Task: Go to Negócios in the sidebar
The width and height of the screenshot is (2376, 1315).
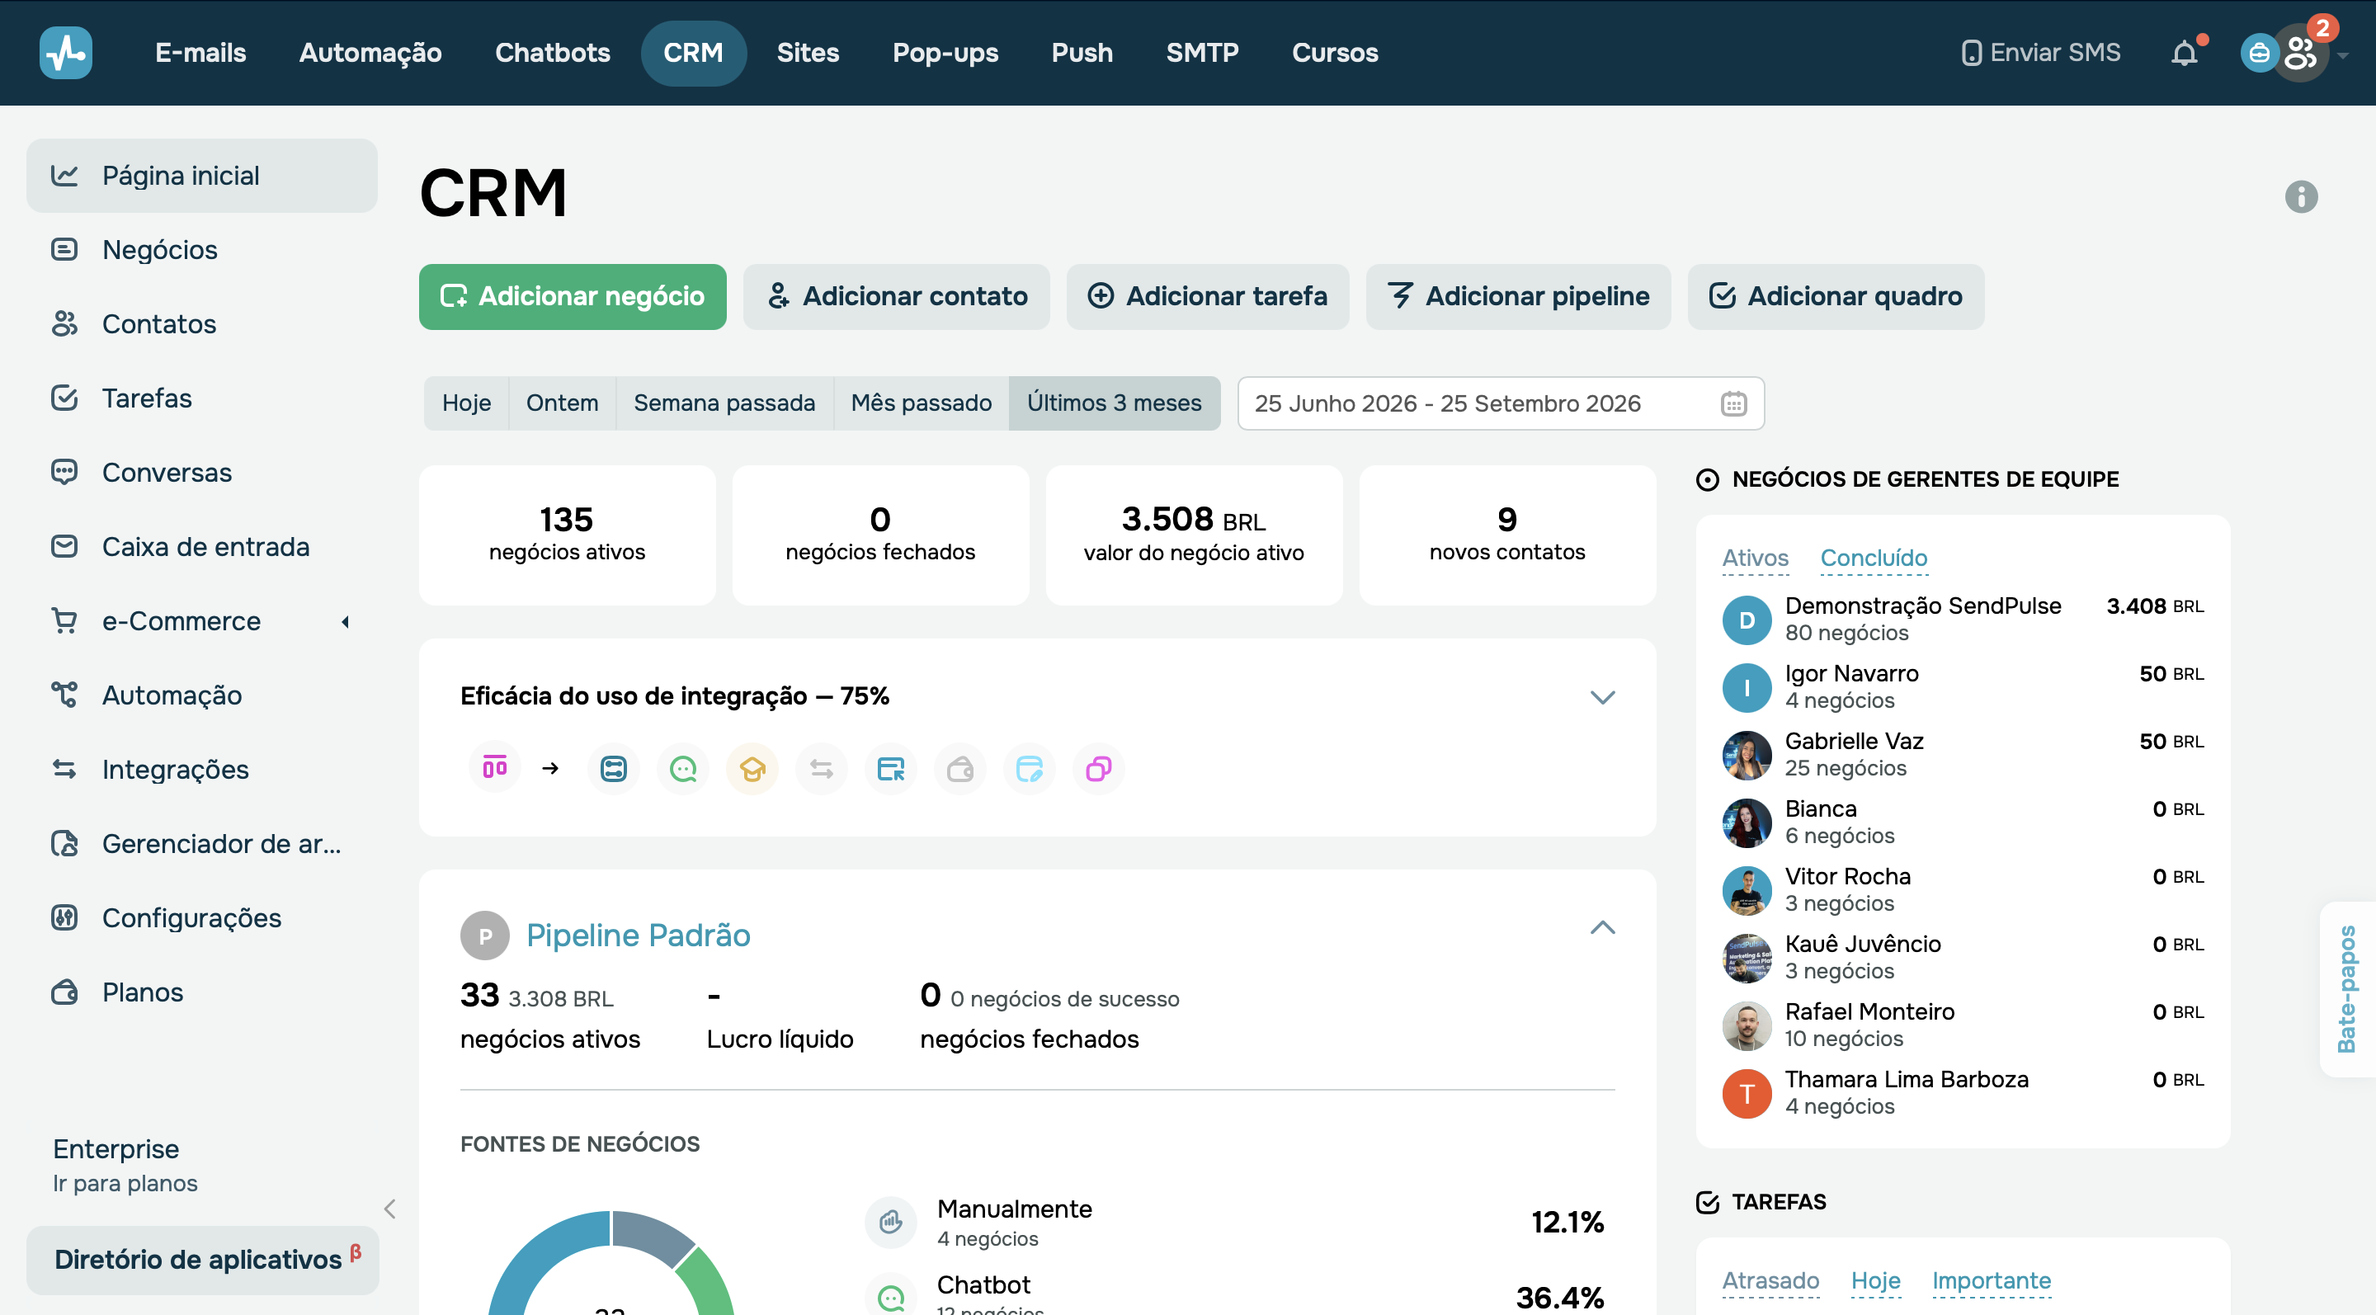Action: 202,250
